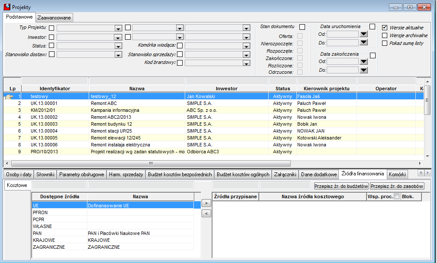Select the ZAGRANICZNE source row
The height and width of the screenshot is (263, 437).
[113, 247]
